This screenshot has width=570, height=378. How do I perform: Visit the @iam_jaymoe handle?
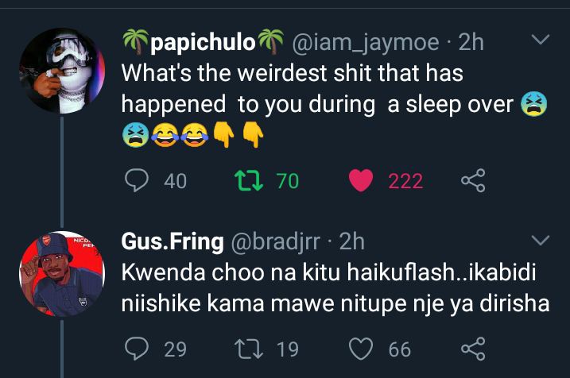coord(366,43)
